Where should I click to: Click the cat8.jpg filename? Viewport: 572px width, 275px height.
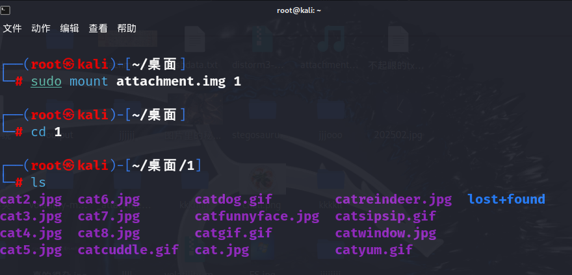pyautogui.click(x=109, y=233)
